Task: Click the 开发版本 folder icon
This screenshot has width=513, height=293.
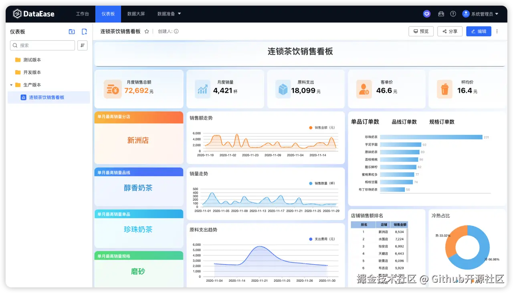Action: coord(18,72)
